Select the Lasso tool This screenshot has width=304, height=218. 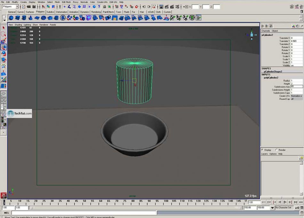tap(4, 34)
